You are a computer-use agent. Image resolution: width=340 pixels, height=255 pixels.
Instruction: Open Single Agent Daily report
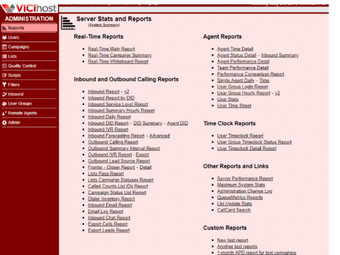click(236, 81)
